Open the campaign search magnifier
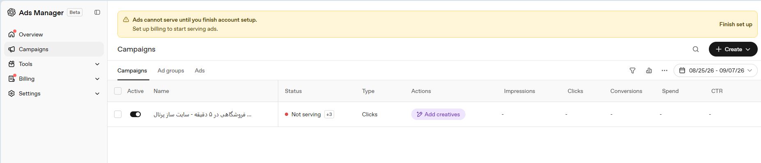The height and width of the screenshot is (163, 761). click(696, 49)
